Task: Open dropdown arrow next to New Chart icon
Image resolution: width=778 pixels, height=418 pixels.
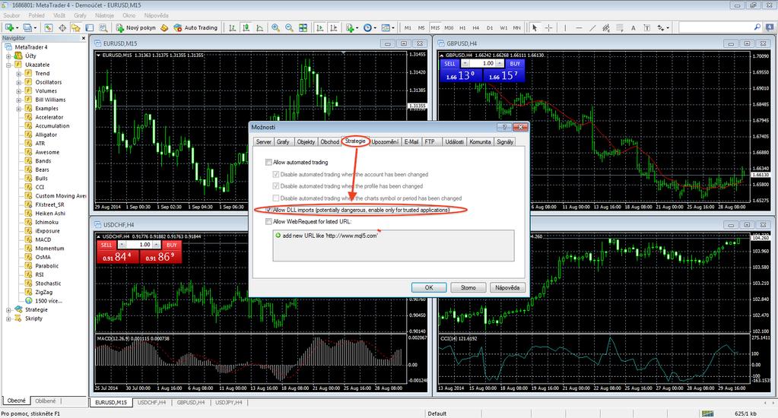Action: [17, 28]
